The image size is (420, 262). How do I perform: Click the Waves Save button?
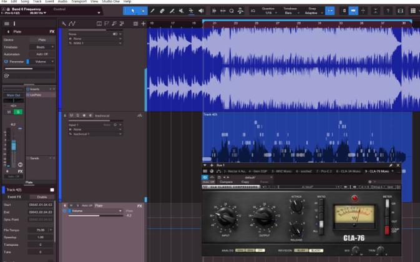click(389, 187)
